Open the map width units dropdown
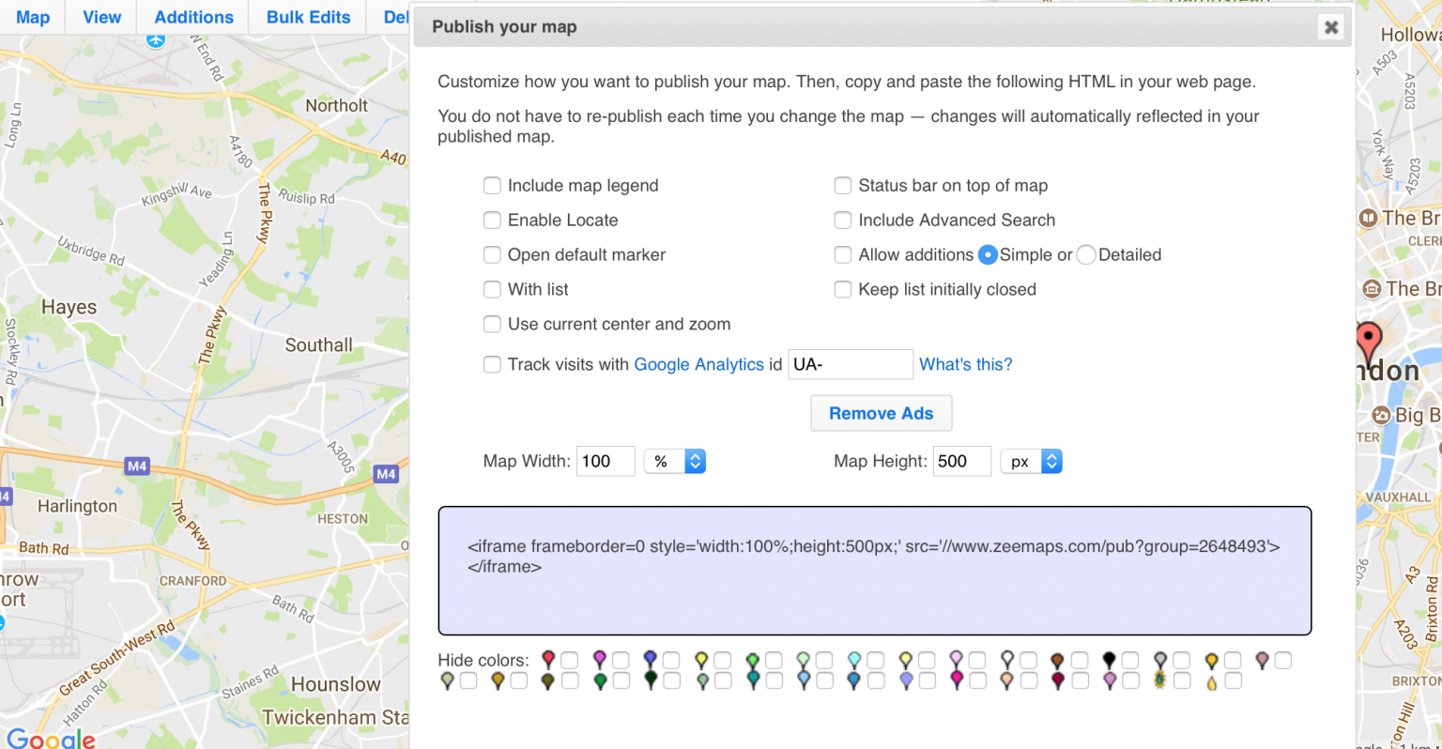 click(674, 461)
